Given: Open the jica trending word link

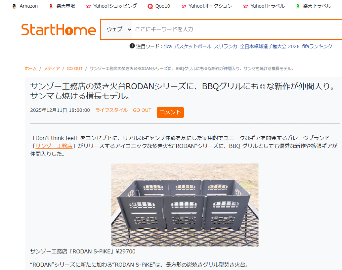Looking at the screenshot, I should [x=168, y=46].
